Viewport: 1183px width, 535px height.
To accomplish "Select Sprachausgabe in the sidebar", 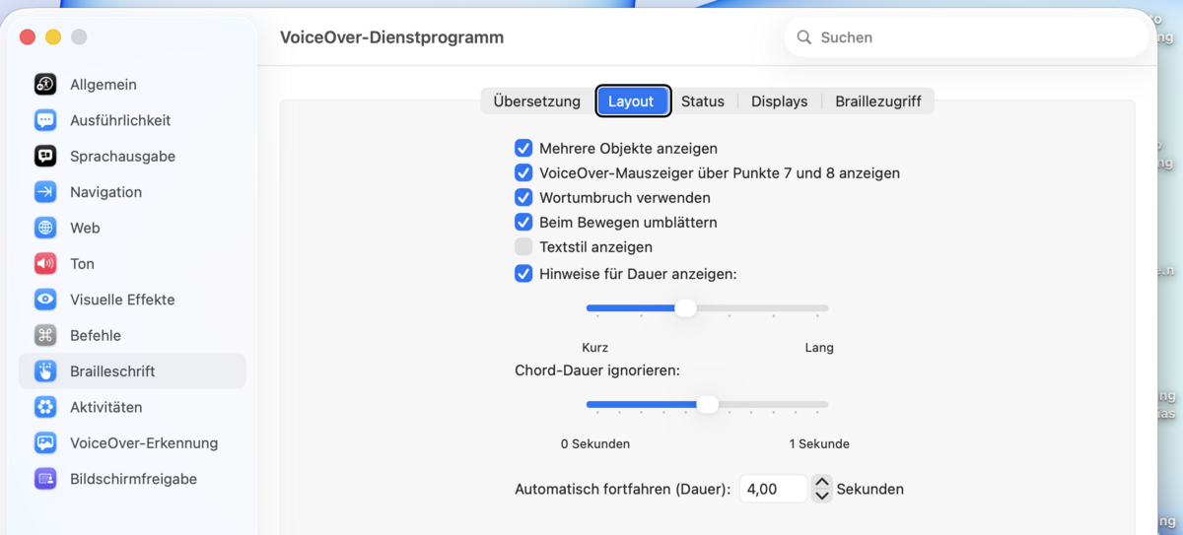I will pos(132,156).
